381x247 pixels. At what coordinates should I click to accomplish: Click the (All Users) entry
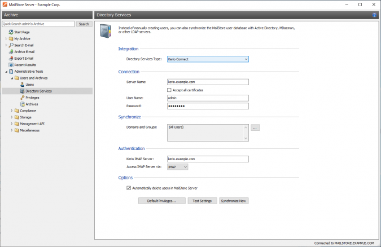[x=176, y=127]
